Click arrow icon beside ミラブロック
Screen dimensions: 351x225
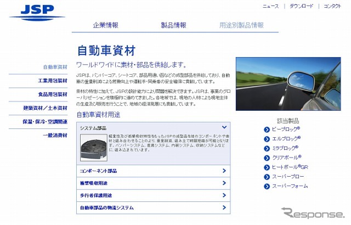tap(267, 148)
